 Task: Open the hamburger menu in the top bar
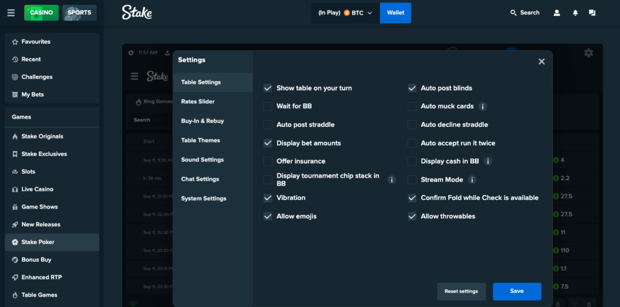point(11,13)
